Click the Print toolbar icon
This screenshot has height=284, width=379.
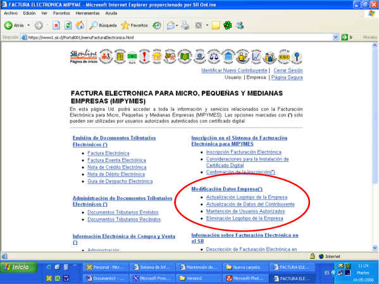click(185, 25)
